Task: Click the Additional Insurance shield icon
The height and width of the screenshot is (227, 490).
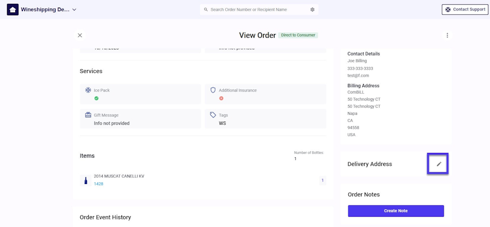Action: [x=213, y=90]
